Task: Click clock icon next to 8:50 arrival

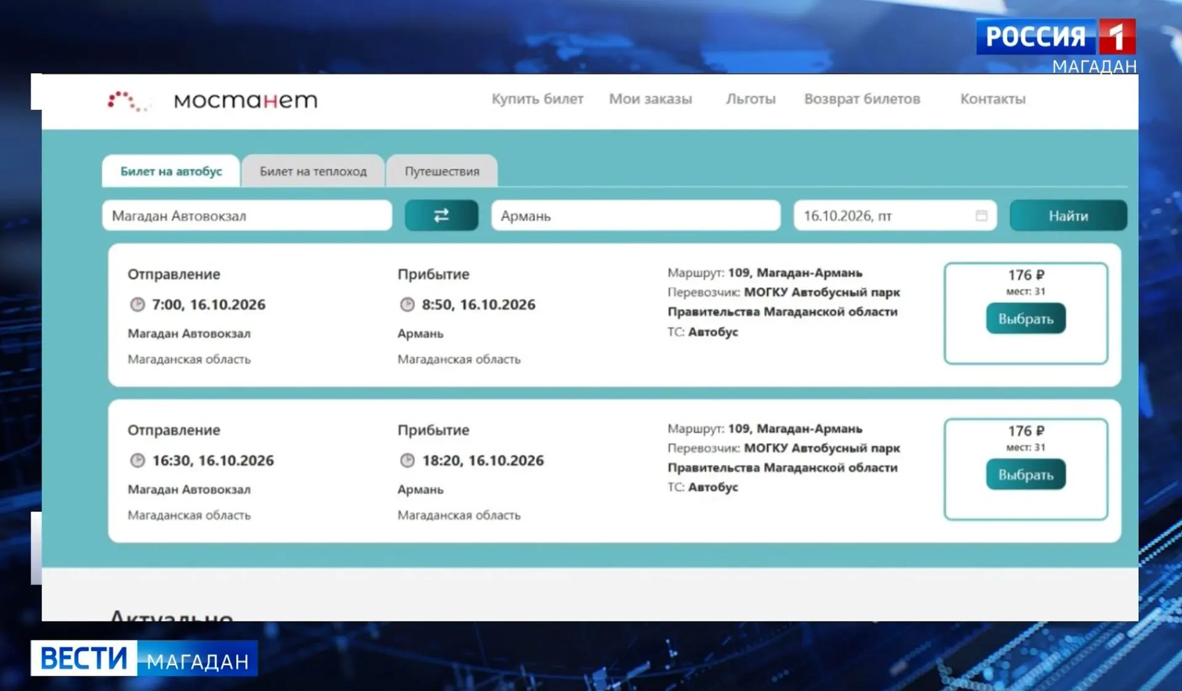Action: 407,304
